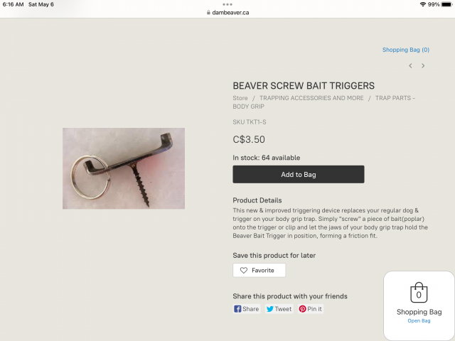
Task: Save product with the Favorite button
Action: pos(259,270)
